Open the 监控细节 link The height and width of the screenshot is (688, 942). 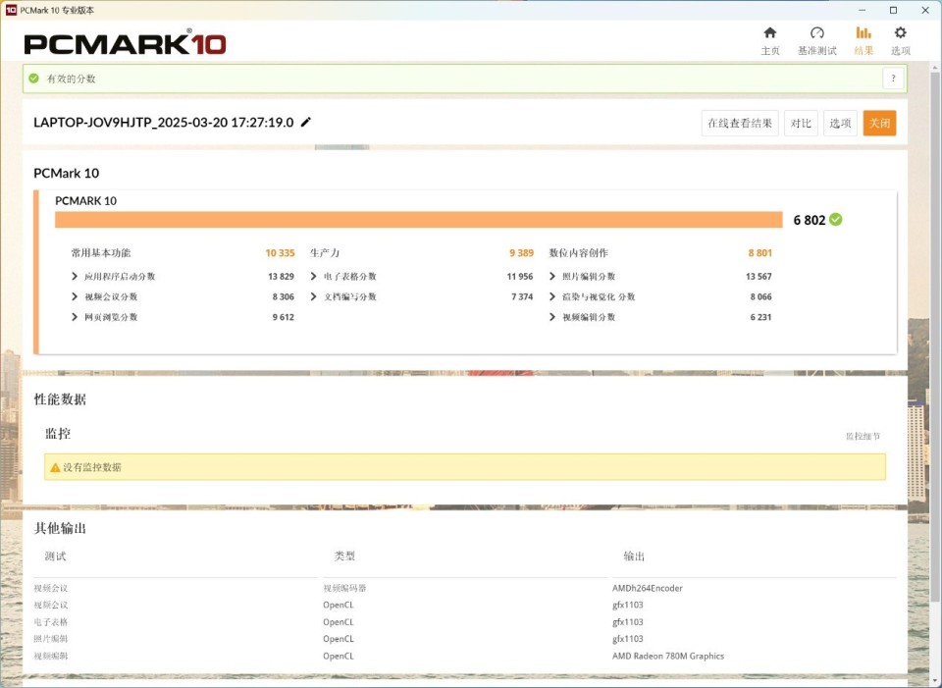click(863, 436)
